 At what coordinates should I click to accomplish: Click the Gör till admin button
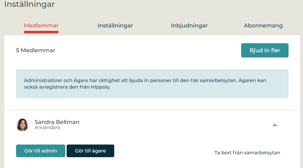[x=41, y=151]
